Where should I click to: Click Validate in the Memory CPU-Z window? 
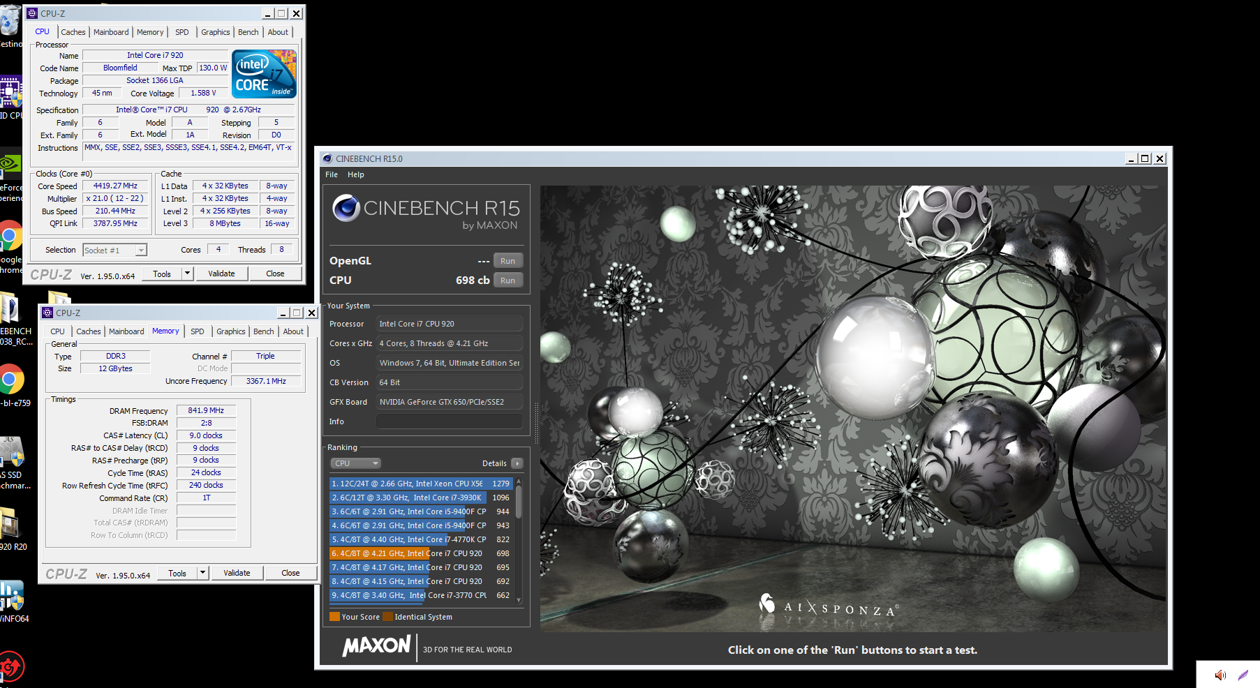pyautogui.click(x=237, y=573)
